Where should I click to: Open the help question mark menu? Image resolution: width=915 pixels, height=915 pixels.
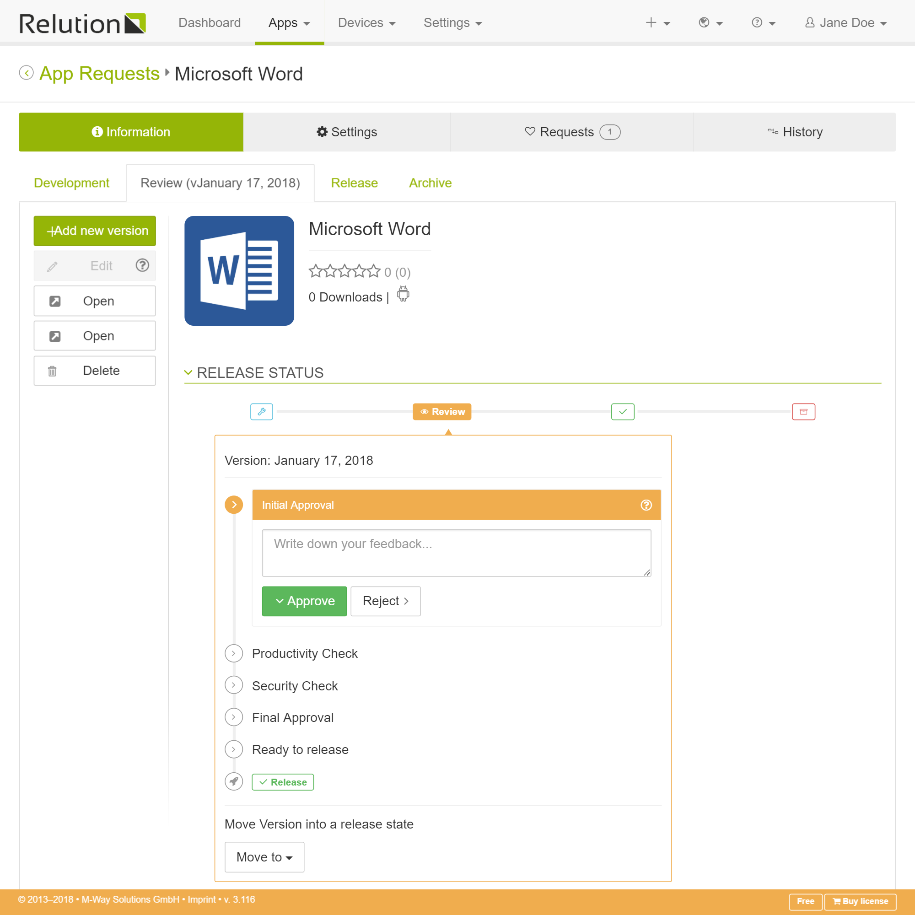pos(763,23)
